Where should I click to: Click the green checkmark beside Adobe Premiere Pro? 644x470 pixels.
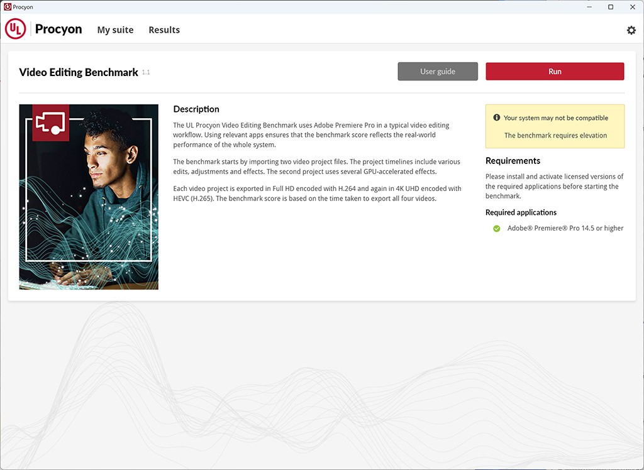(497, 229)
